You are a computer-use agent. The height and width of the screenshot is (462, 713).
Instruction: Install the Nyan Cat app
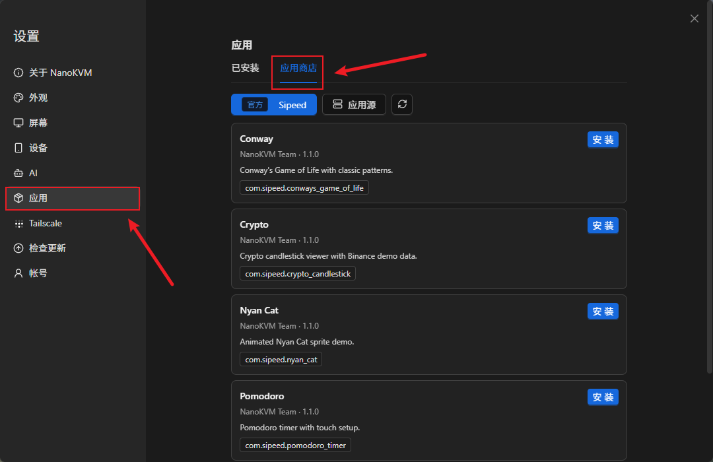[x=603, y=312]
